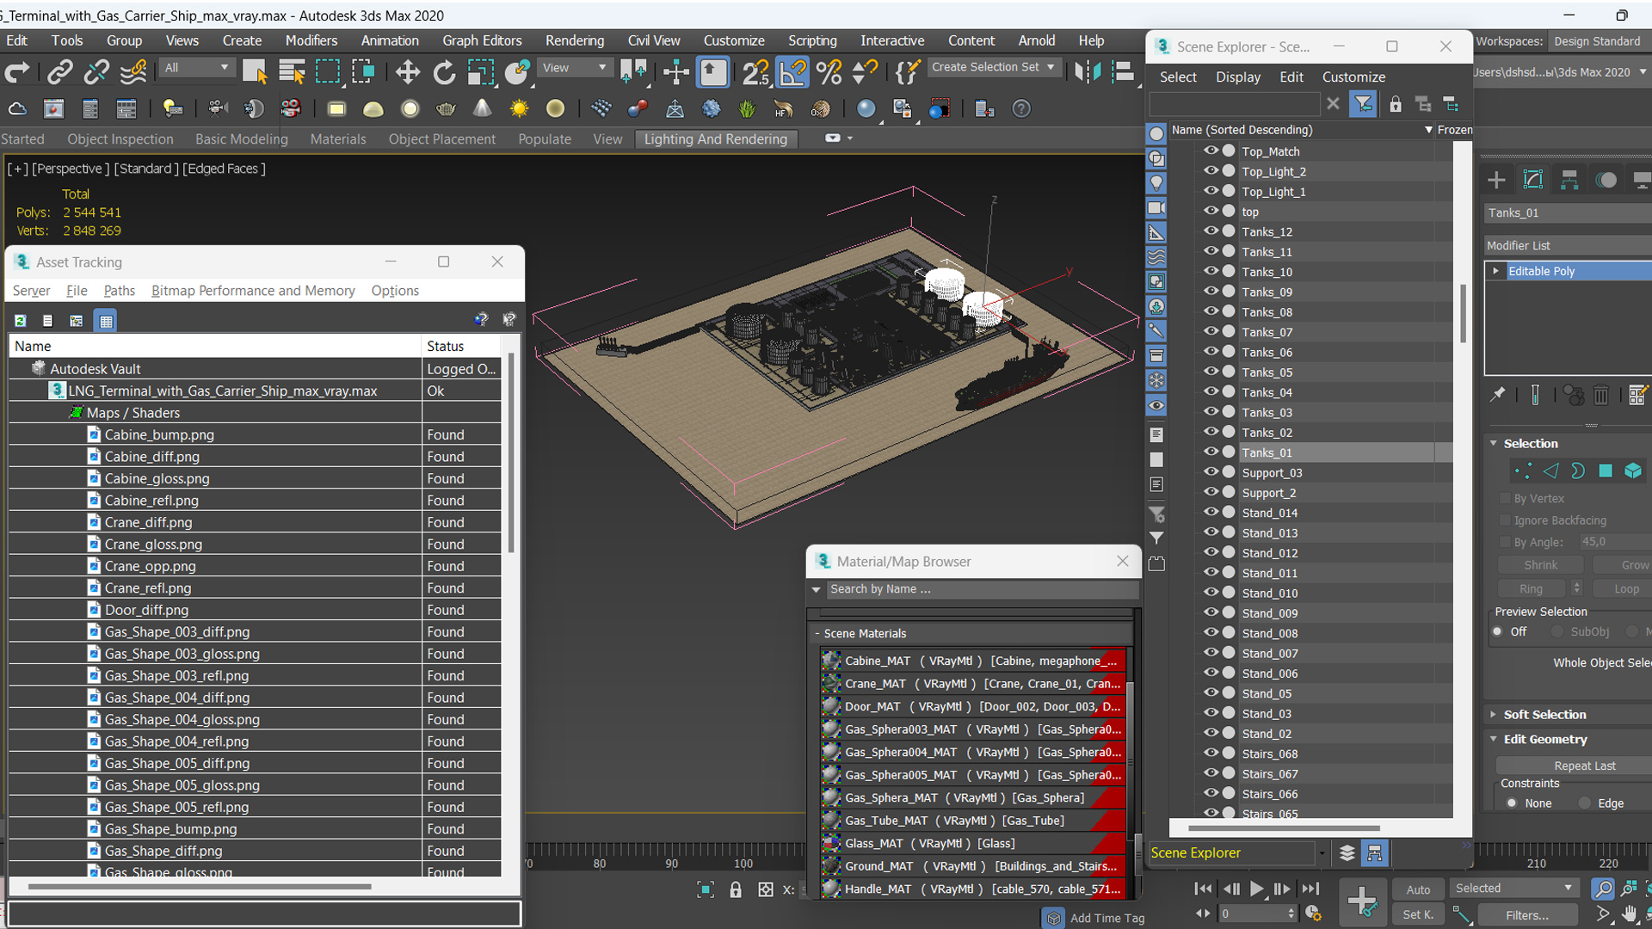Click Select by Name list icon

pyautogui.click(x=292, y=72)
